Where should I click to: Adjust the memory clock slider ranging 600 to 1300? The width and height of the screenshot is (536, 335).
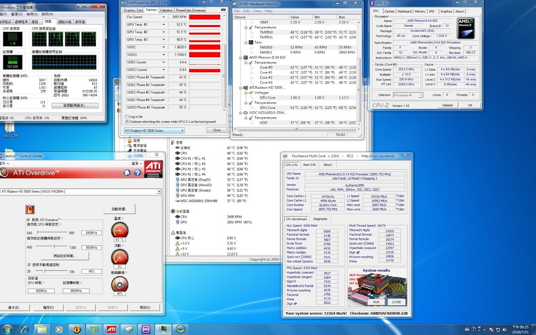51,247
